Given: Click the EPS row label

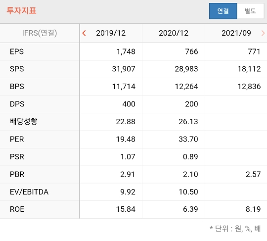Looking at the screenshot, I should pyautogui.click(x=17, y=51).
